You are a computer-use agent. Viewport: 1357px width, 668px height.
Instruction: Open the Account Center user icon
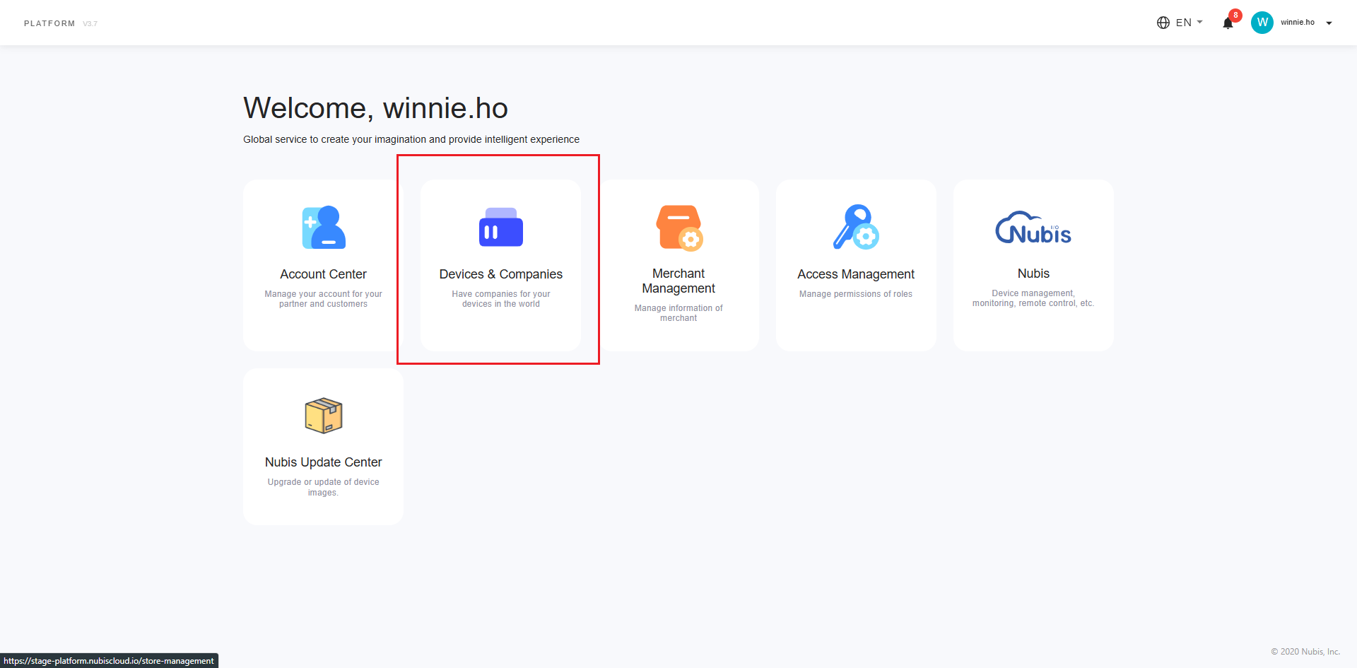(x=324, y=228)
